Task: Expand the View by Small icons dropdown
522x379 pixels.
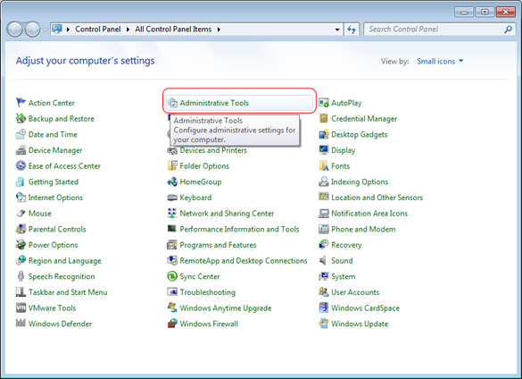Action: (x=440, y=61)
